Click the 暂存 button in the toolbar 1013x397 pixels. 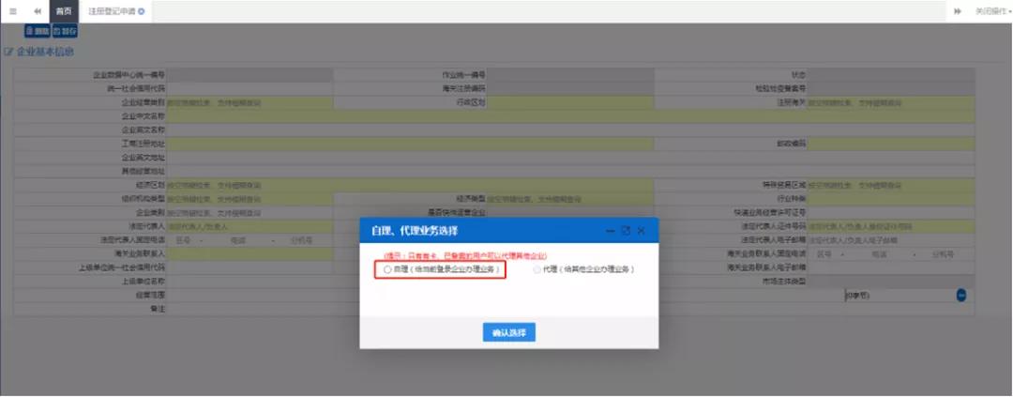pyautogui.click(x=65, y=31)
